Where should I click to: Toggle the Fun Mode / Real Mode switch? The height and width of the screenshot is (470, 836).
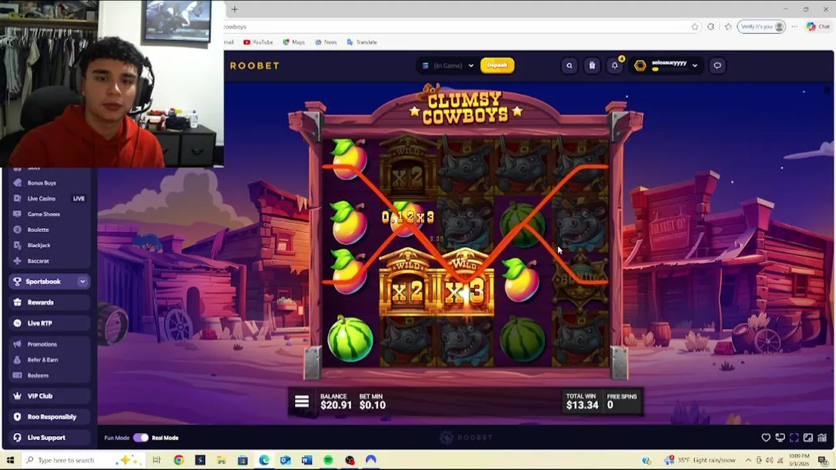[x=141, y=438]
